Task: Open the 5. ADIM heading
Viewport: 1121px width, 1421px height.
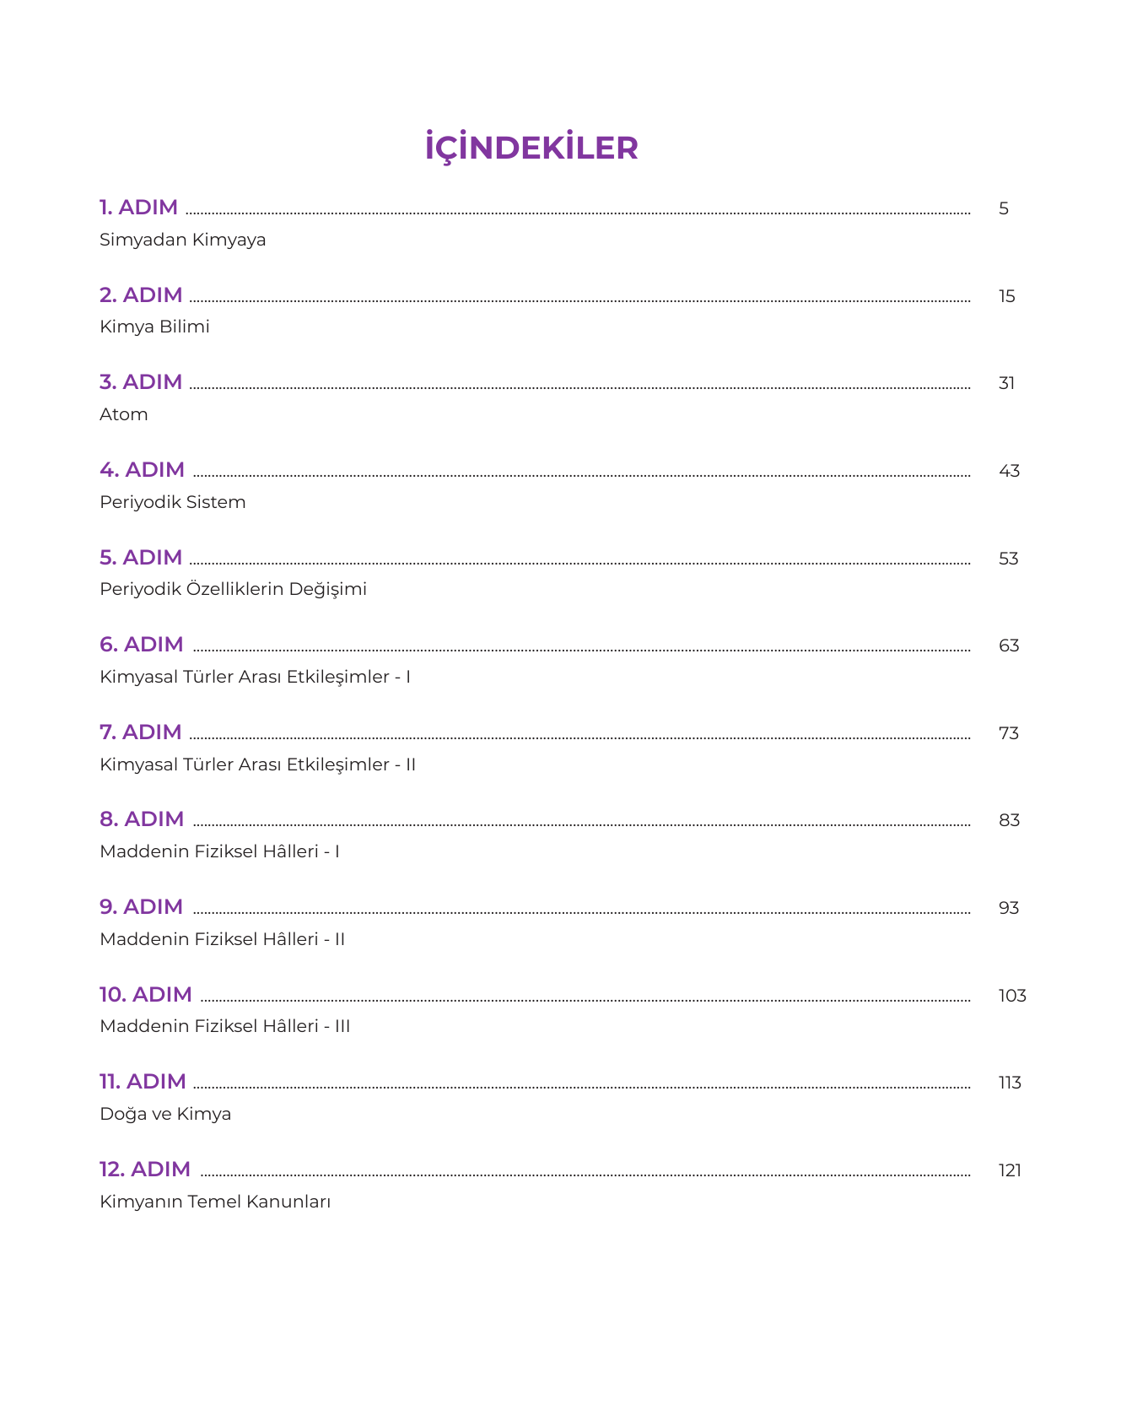Action: [141, 558]
